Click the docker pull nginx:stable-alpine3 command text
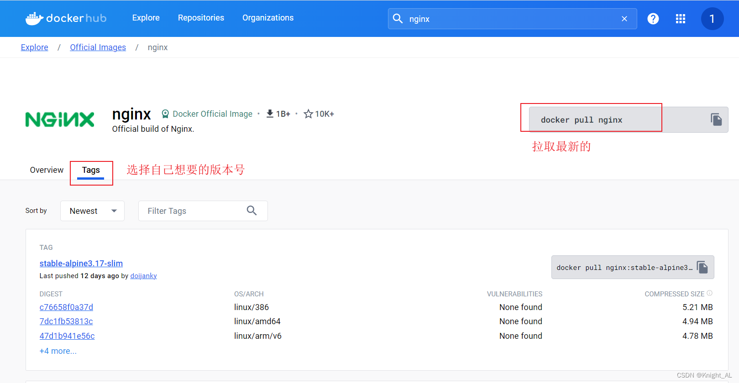The width and height of the screenshot is (739, 383). (624, 268)
